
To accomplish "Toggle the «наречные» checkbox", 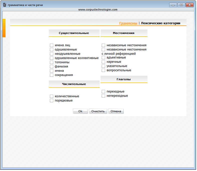I will 103,62.
